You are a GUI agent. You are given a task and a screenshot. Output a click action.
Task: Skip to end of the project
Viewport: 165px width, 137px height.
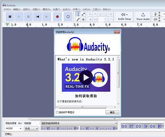point(47,17)
